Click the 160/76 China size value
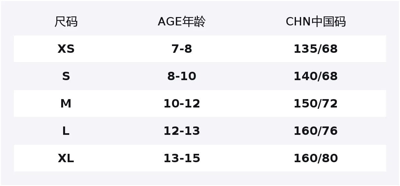400x186 pixels. click(x=316, y=131)
